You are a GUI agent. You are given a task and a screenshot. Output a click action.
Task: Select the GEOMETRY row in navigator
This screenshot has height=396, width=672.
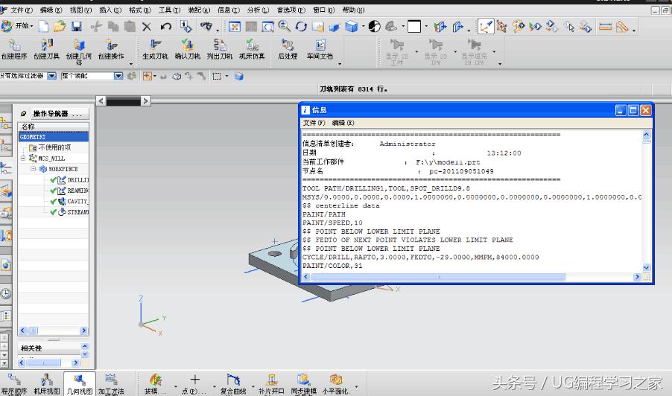pos(52,137)
